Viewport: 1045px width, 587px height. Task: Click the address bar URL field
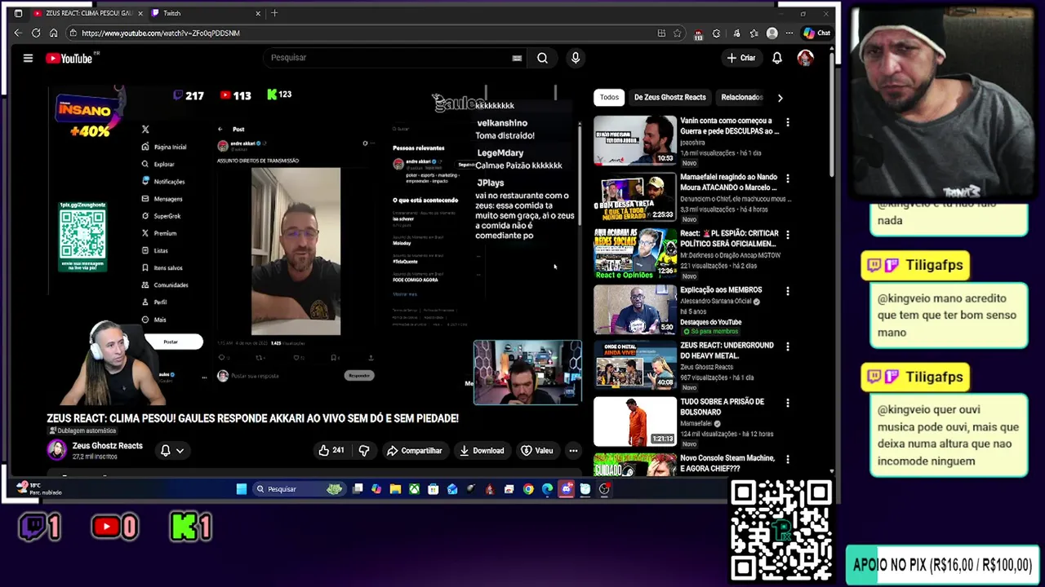point(359,33)
